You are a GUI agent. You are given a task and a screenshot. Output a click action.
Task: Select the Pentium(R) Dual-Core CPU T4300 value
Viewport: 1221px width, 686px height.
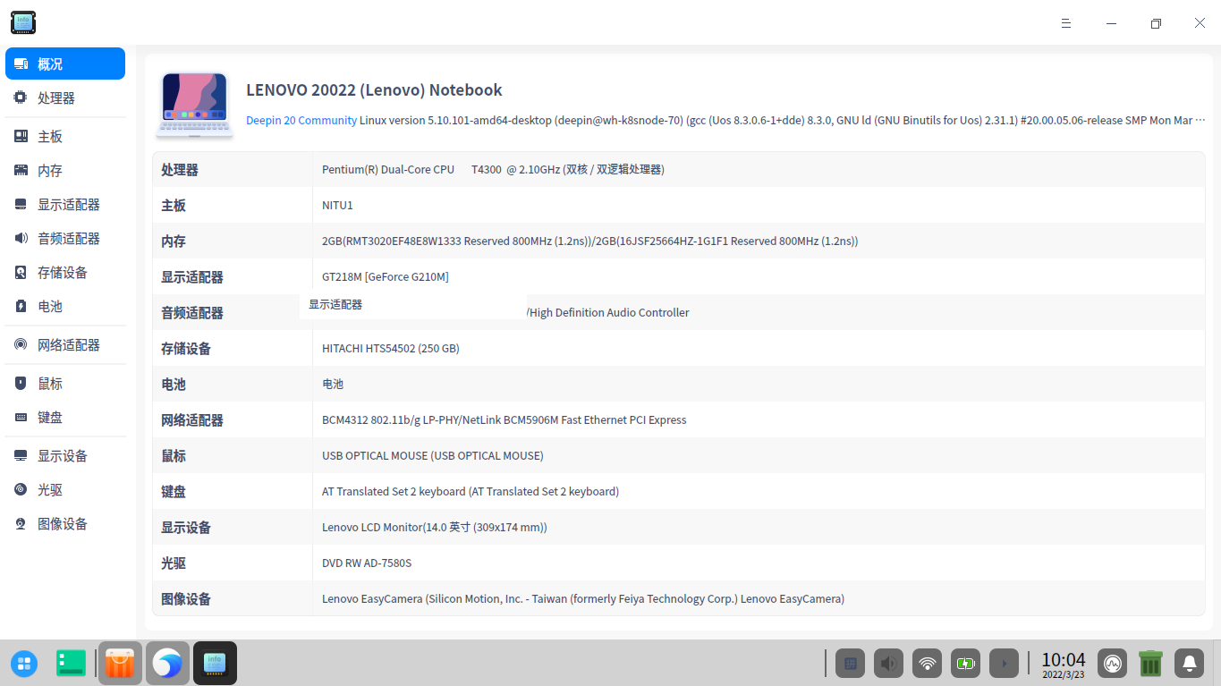point(493,169)
